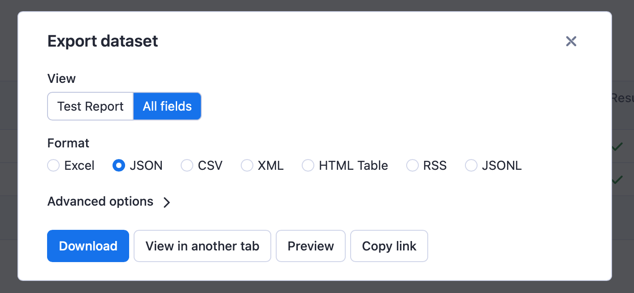Viewport: 634px width, 293px height.
Task: Copy the export link
Action: tap(389, 246)
